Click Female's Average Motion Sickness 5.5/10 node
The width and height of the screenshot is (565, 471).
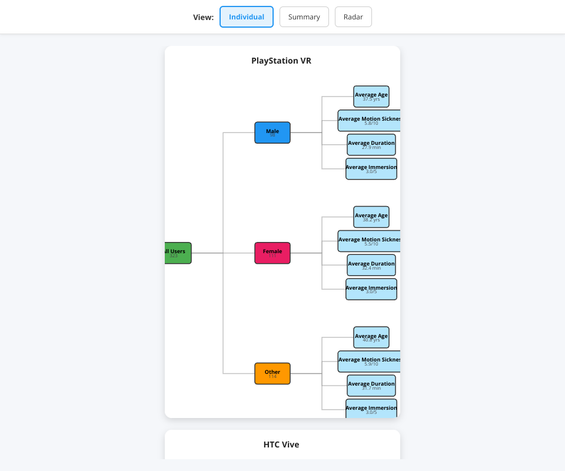tap(369, 241)
